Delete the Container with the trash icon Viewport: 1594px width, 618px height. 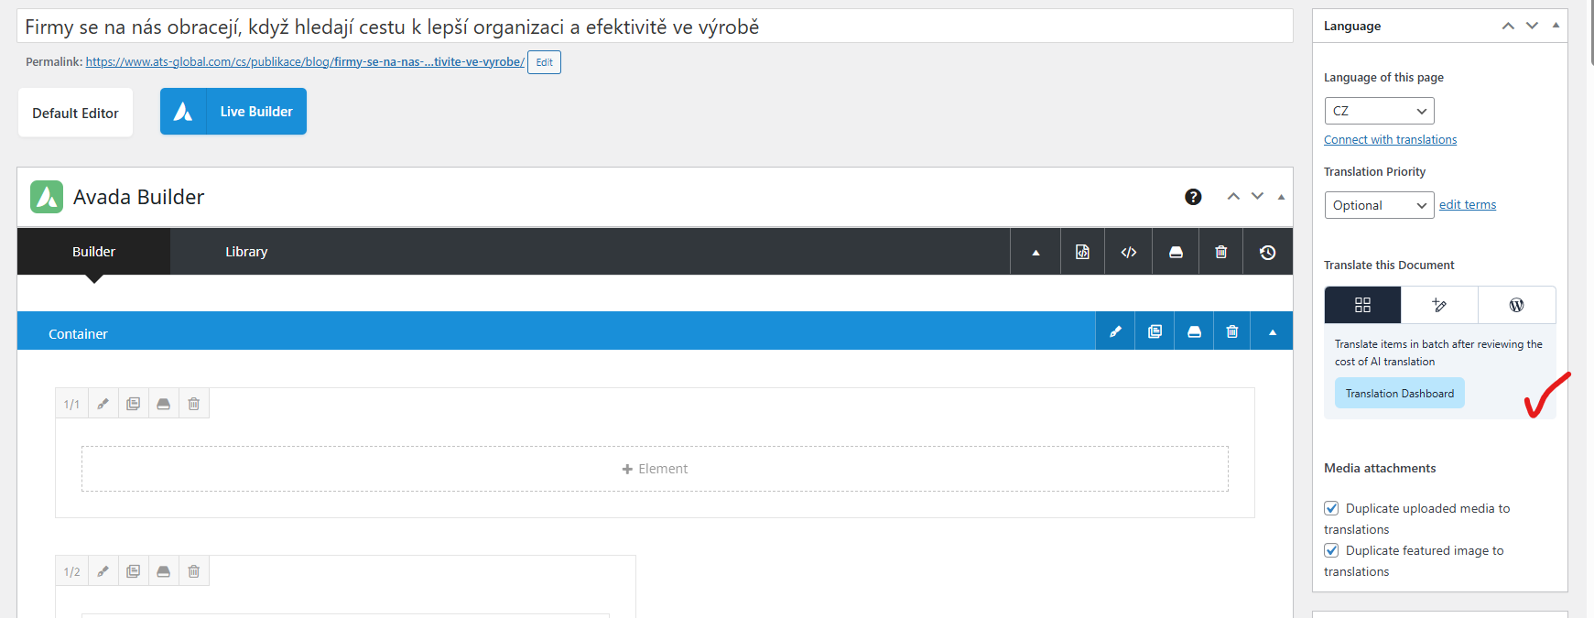tap(1232, 331)
